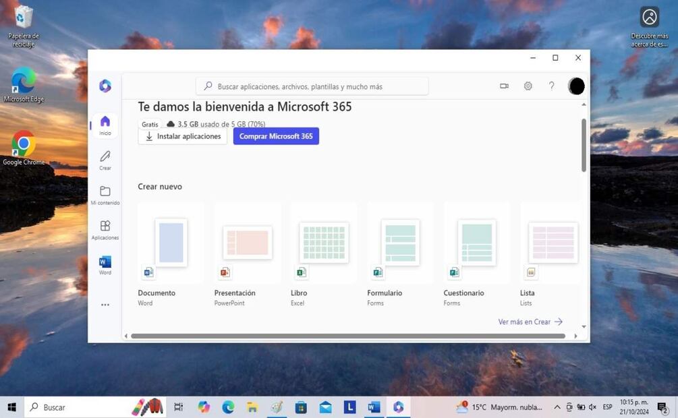The image size is (678, 418).
Task: Create a new Presentación PowerPoint
Action: (x=247, y=243)
